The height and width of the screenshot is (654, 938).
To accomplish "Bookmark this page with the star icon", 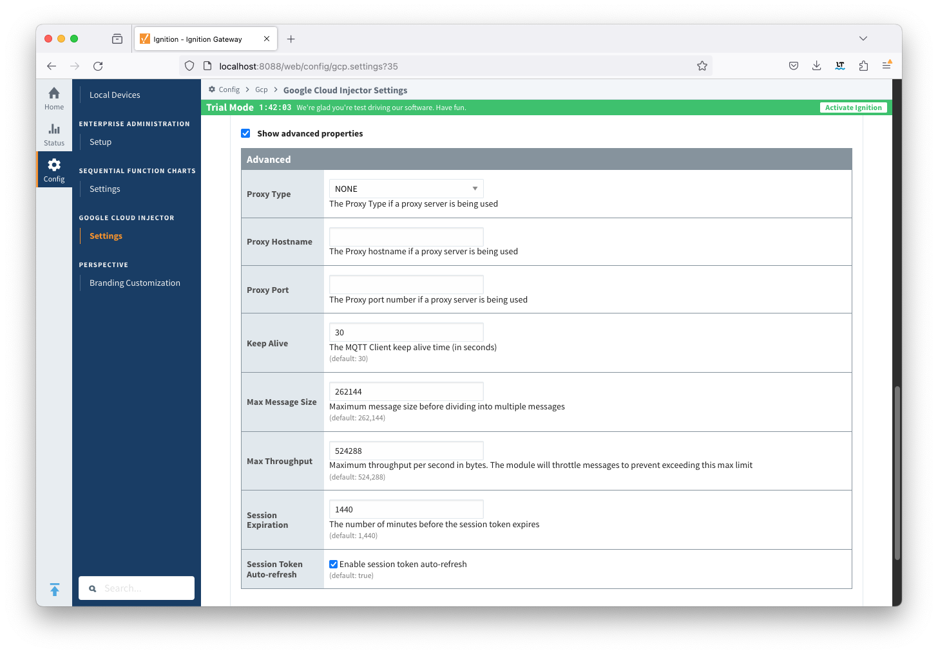I will 702,66.
